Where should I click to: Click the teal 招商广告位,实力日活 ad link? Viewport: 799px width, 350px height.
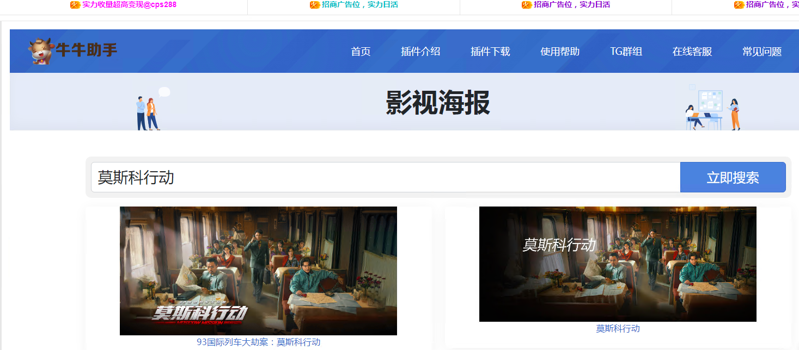coord(359,5)
